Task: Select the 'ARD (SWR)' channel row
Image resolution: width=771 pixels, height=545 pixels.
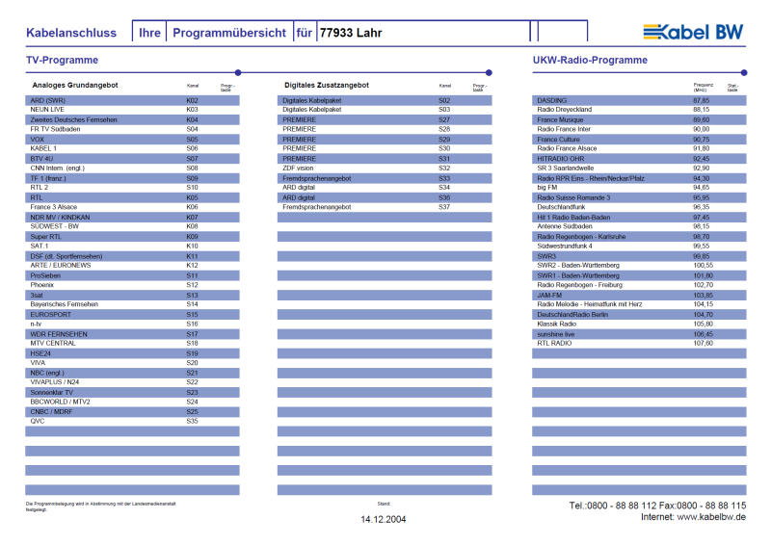Action: tap(132, 100)
